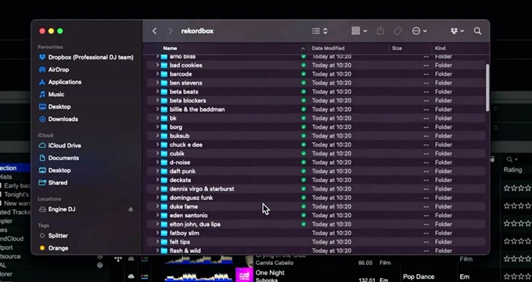Open the group-by grid dropdown
Screen dimensions: 532x282
359,31
